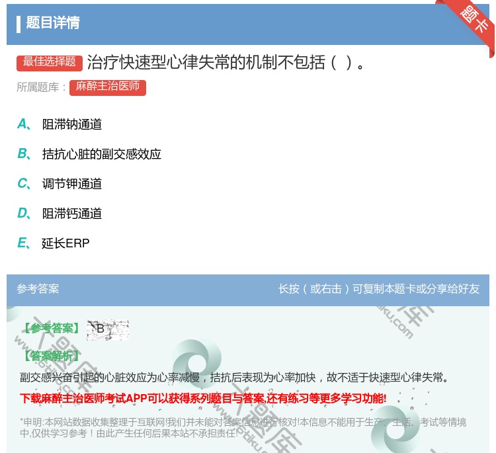Screen dimensions: 496x453
Task: Click the gray 申明 disclaimer text
Action: click(243, 428)
